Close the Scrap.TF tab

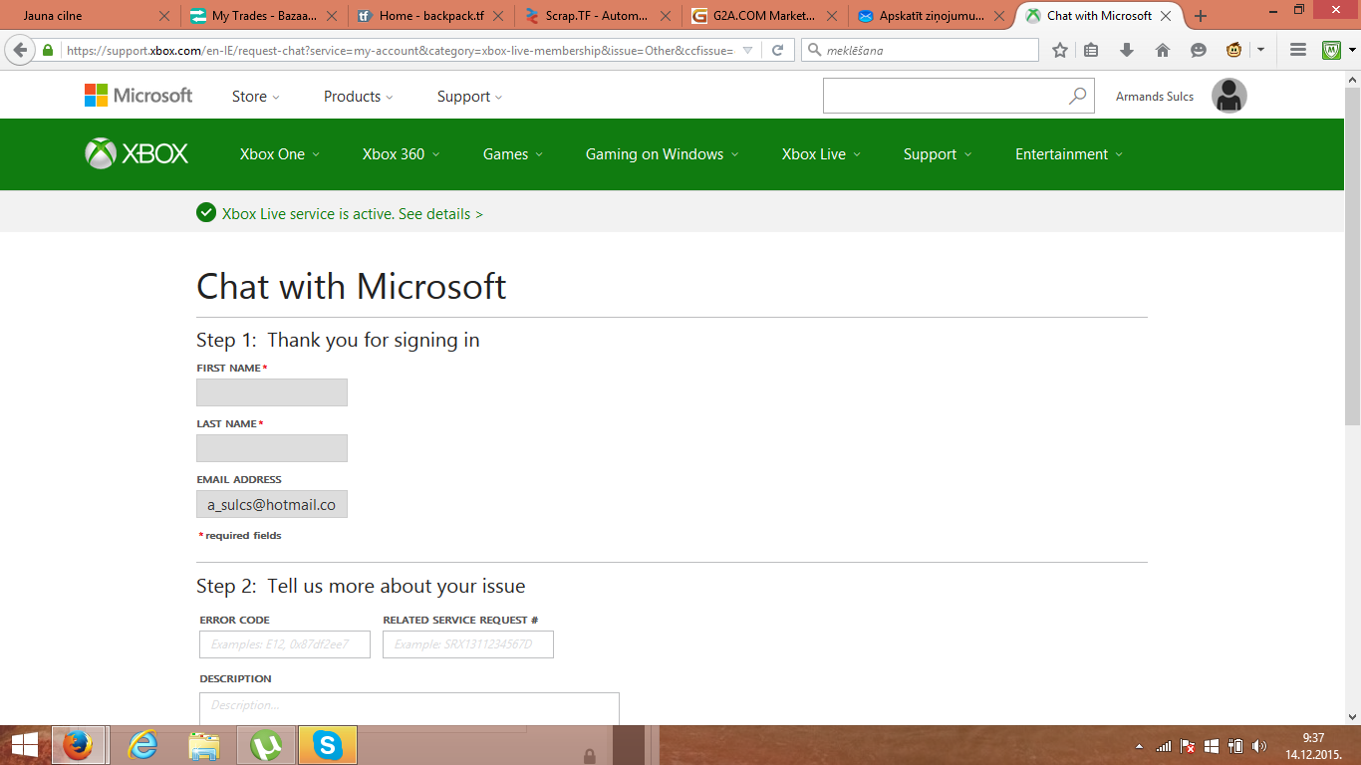point(665,16)
